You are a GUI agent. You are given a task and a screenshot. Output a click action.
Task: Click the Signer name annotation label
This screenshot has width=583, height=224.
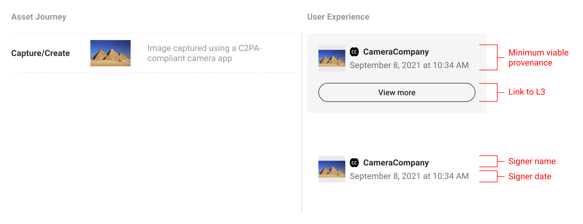coord(532,161)
